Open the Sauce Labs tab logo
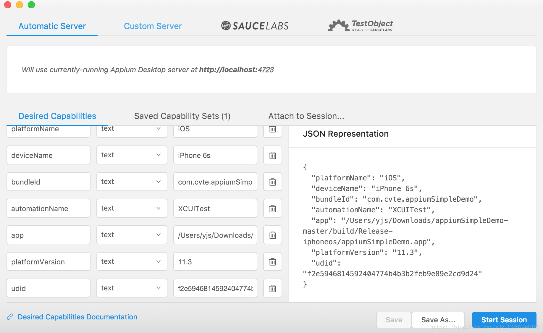This screenshot has height=333, width=543. (255, 26)
